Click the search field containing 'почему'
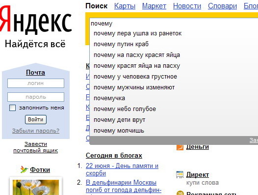Viewport: 258px width, 195px height. [174, 24]
